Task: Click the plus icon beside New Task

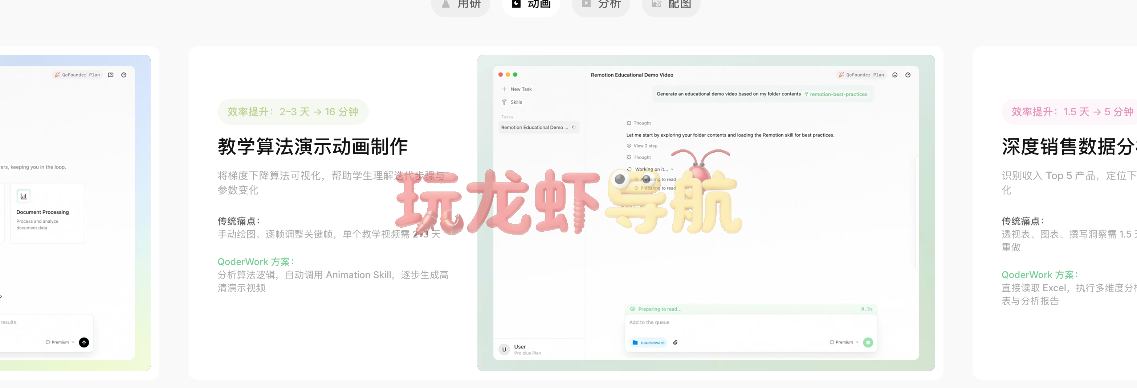Action: tap(504, 89)
